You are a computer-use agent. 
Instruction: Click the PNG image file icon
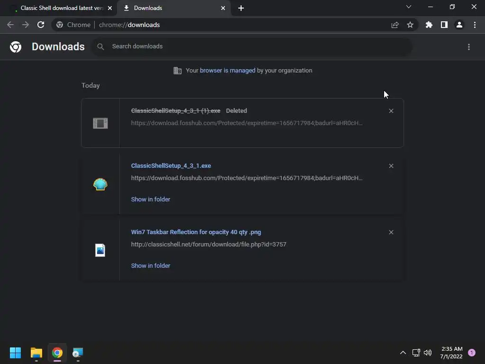tap(100, 250)
